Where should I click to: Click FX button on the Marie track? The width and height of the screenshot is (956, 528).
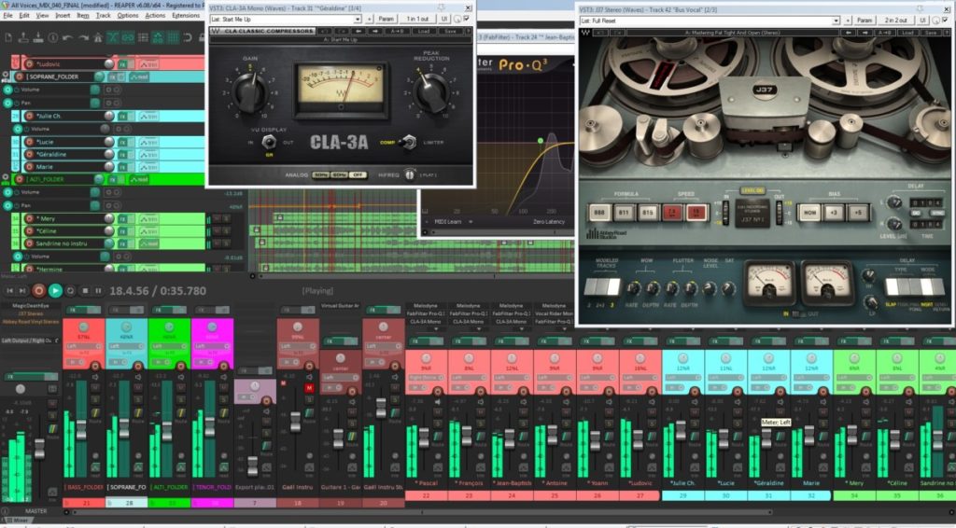coord(122,167)
